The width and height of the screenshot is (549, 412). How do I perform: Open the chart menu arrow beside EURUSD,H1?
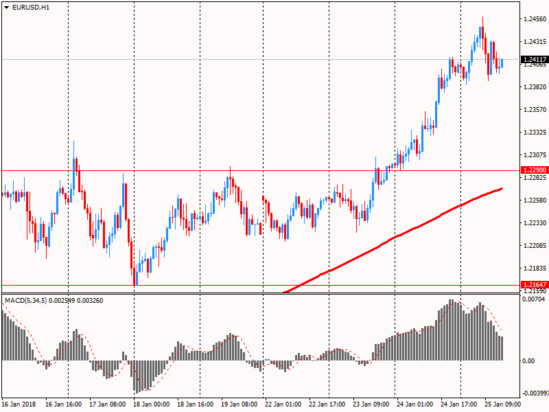click(x=6, y=8)
